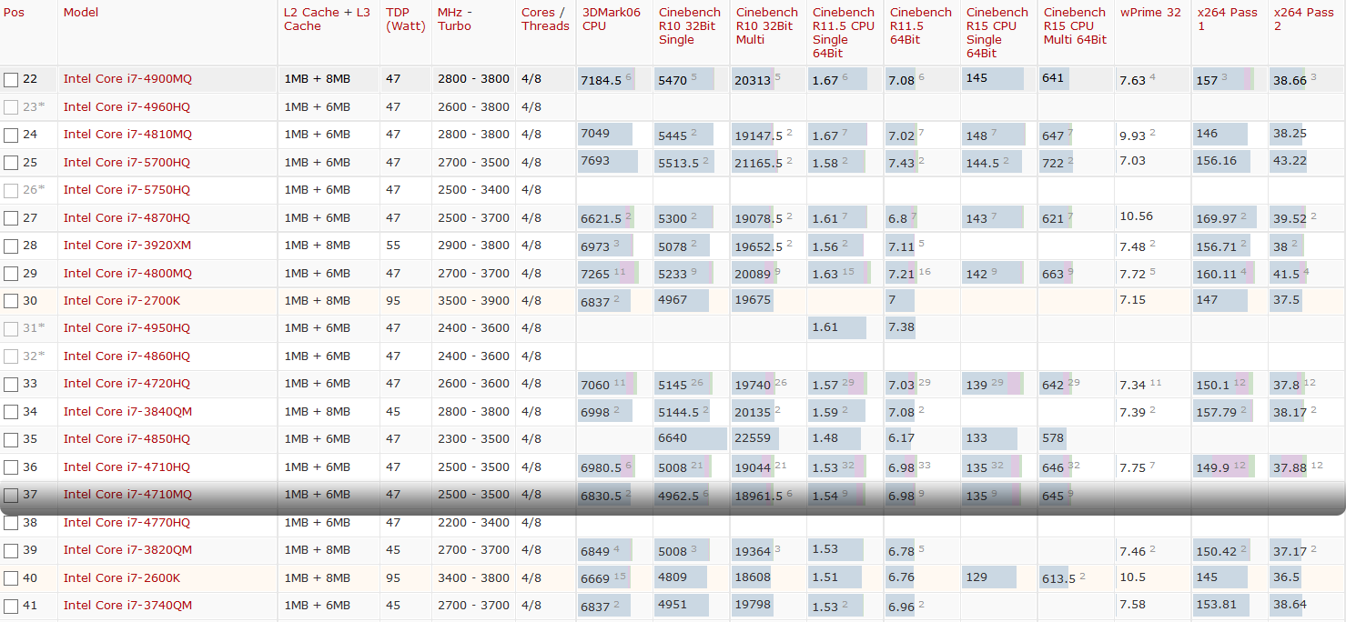Open Intel Core i7-4870HQ link

pos(127,218)
